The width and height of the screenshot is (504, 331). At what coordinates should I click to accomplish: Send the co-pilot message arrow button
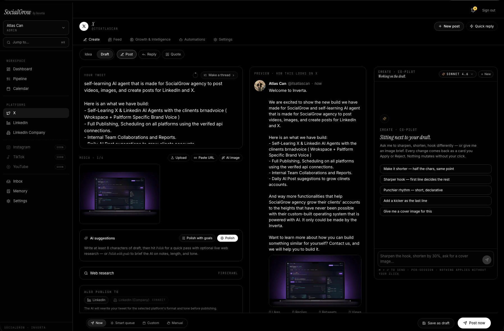pyautogui.click(x=487, y=260)
